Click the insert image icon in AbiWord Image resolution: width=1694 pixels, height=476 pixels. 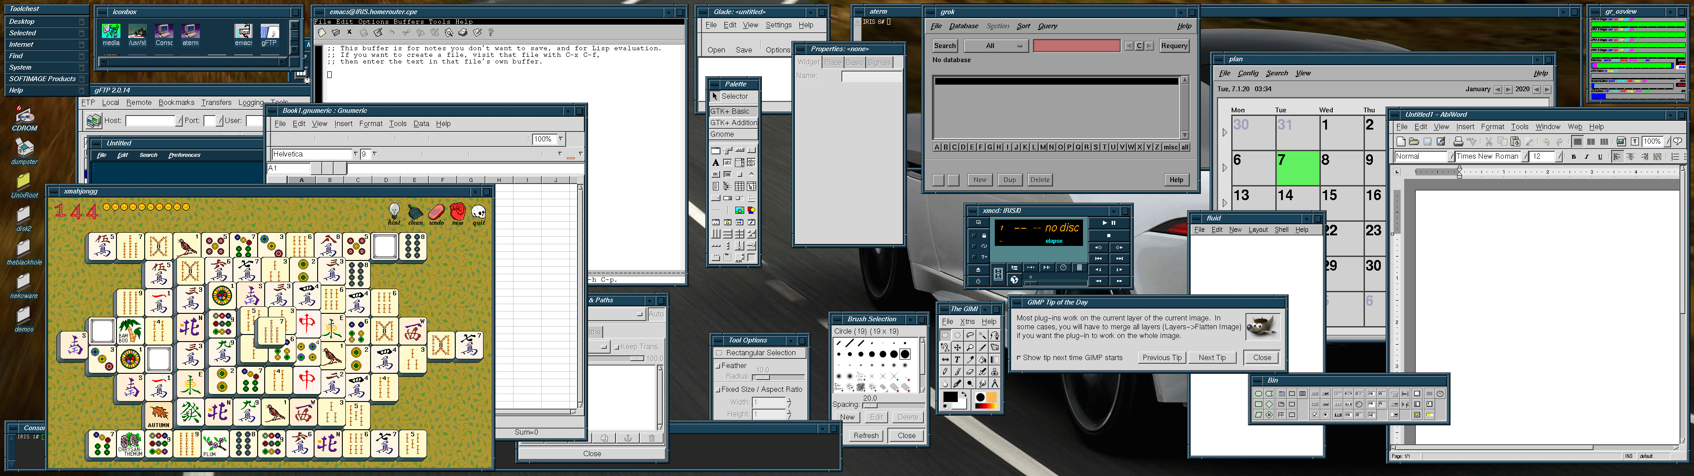1621,141
